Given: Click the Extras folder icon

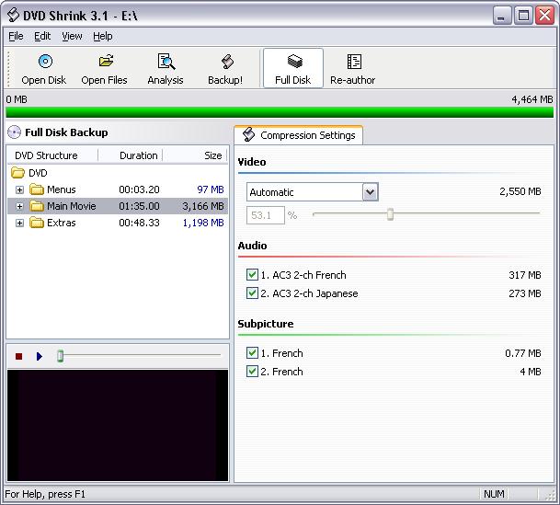Looking at the screenshot, I should click(x=37, y=223).
